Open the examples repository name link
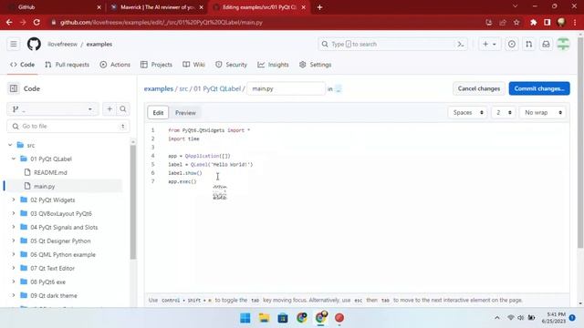 point(99,44)
